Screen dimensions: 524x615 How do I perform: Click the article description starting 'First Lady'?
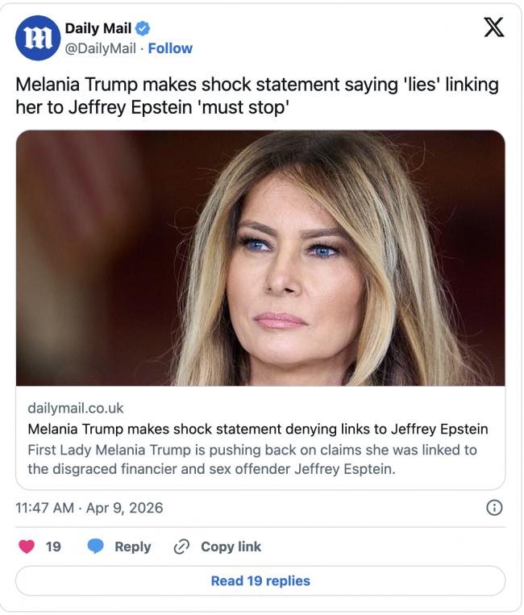(252, 459)
